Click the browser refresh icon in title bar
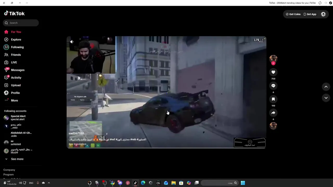The width and height of the screenshot is (333, 187). coord(320,3)
